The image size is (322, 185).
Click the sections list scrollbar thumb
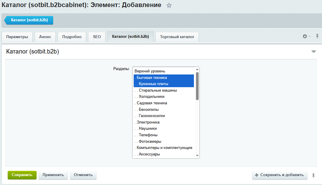pyautogui.click(x=197, y=86)
